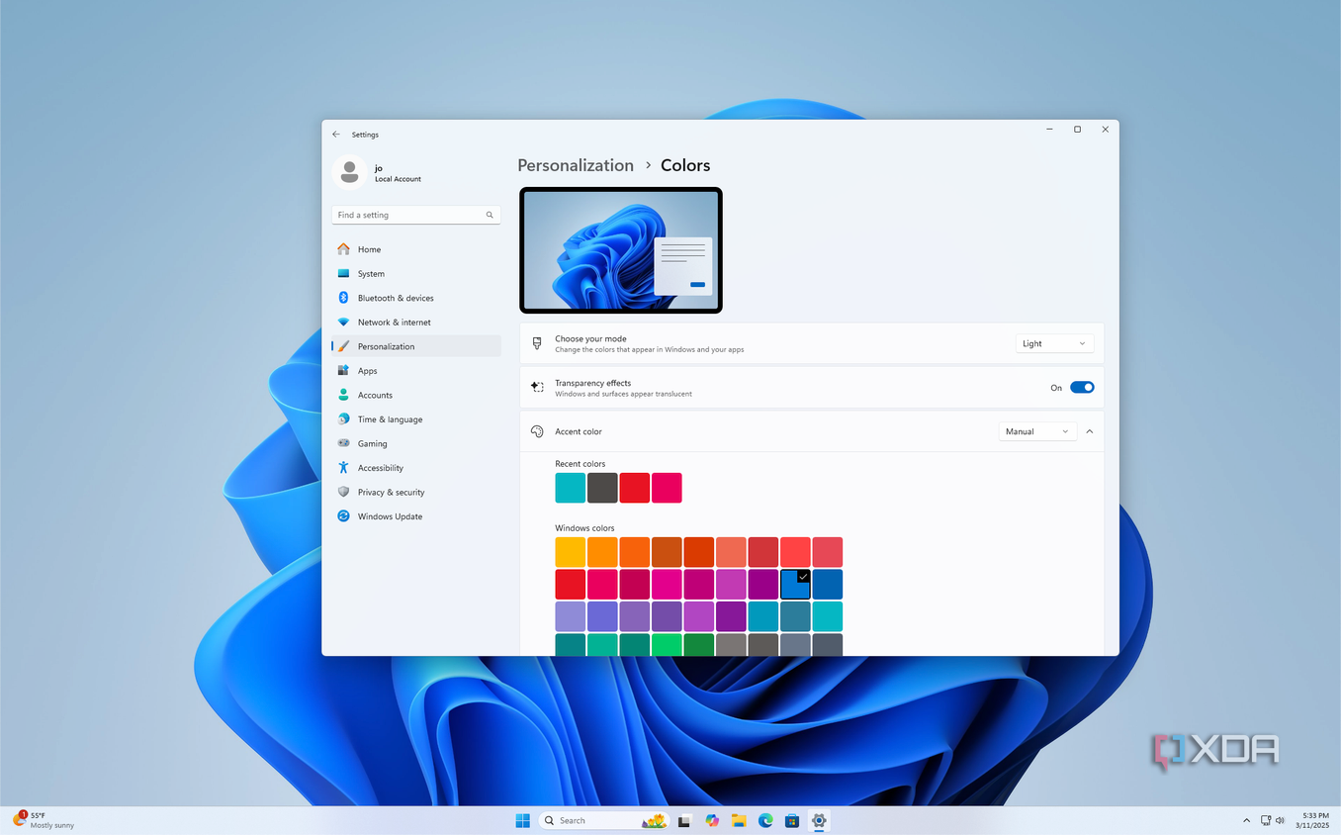The height and width of the screenshot is (835, 1341).
Task: Launch Copilot from the taskbar
Action: tap(712, 820)
